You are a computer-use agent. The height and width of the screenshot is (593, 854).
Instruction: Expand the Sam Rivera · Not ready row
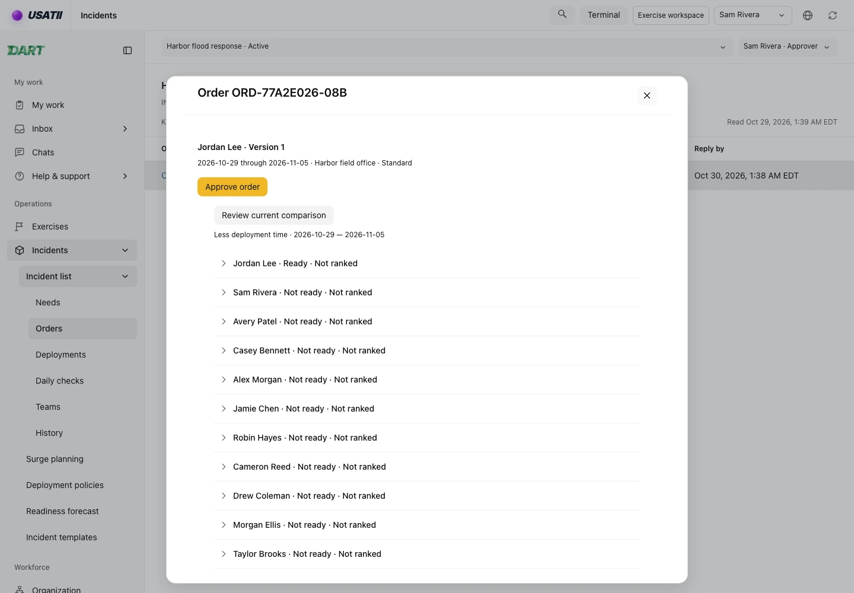(427, 292)
